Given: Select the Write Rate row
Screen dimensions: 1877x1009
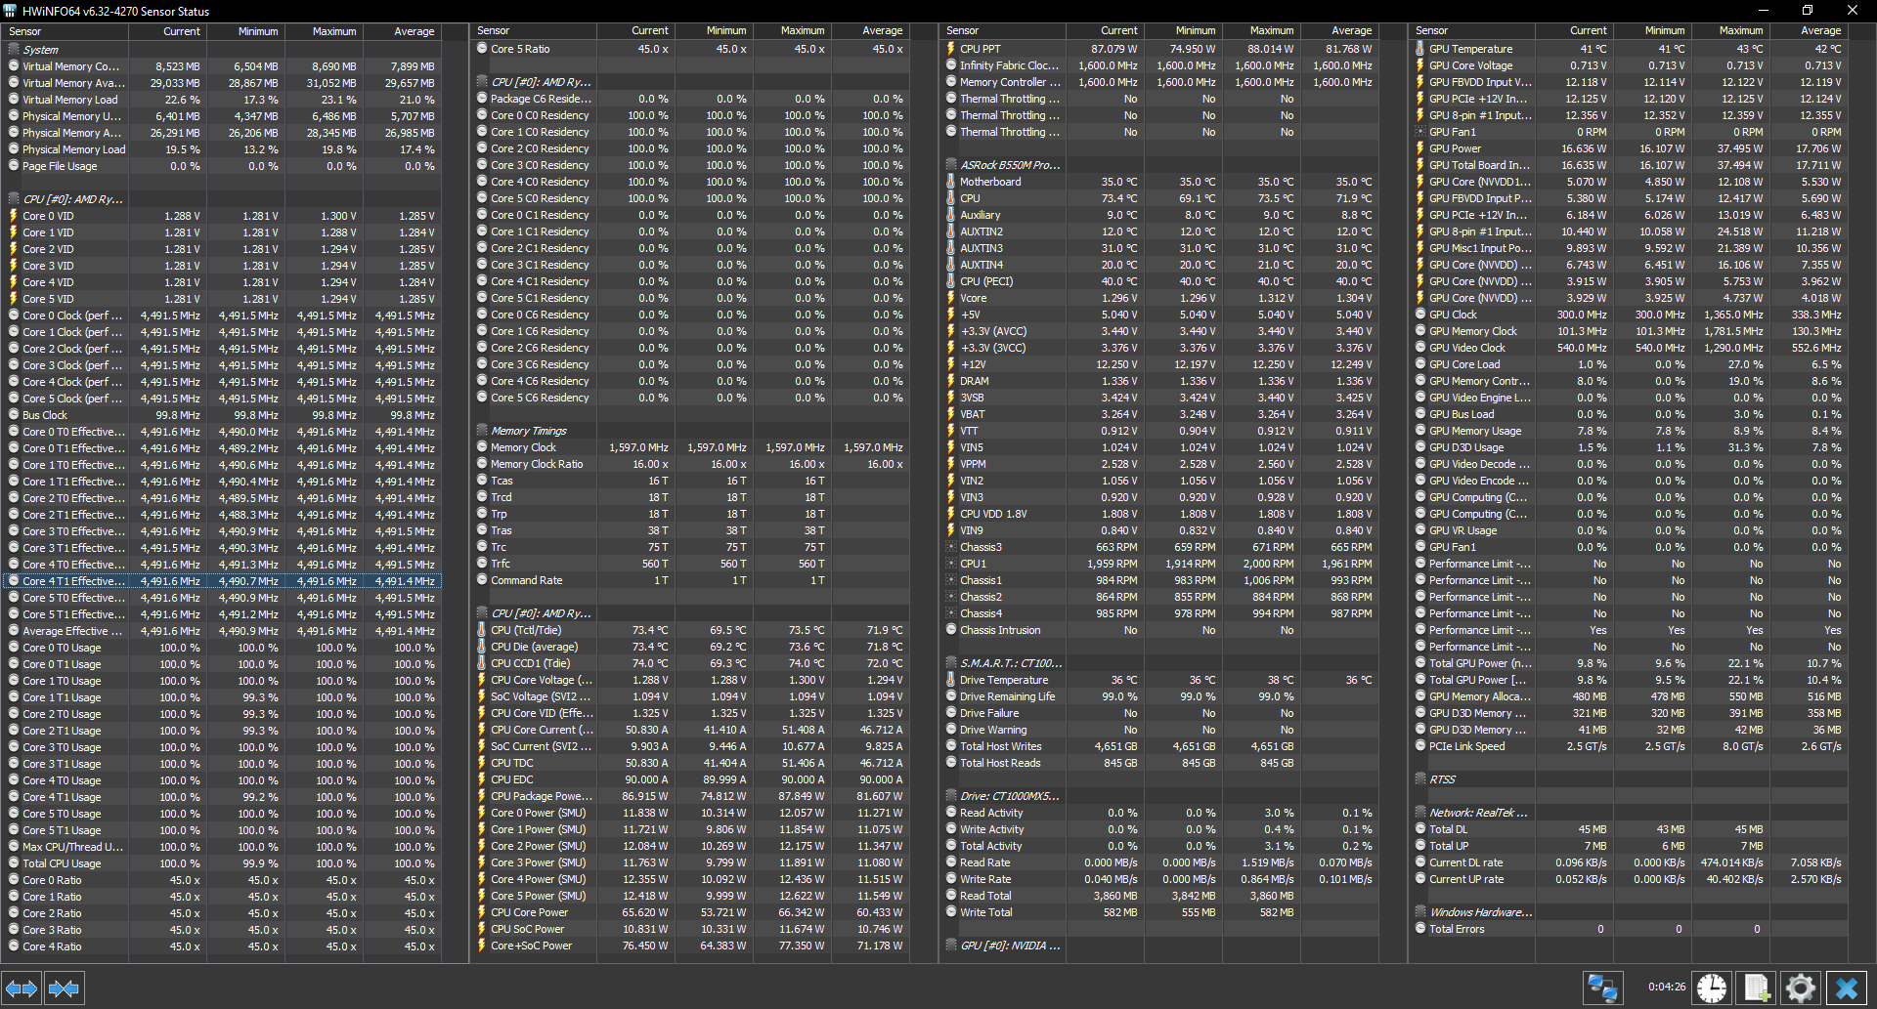Looking at the screenshot, I should tap(1160, 879).
